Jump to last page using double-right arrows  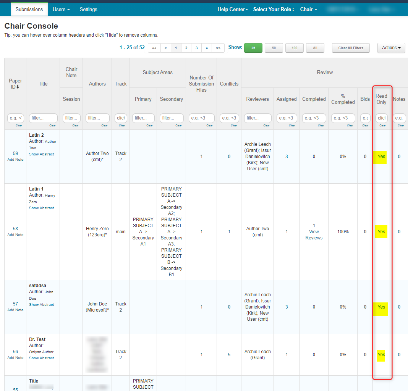pyautogui.click(x=218, y=48)
